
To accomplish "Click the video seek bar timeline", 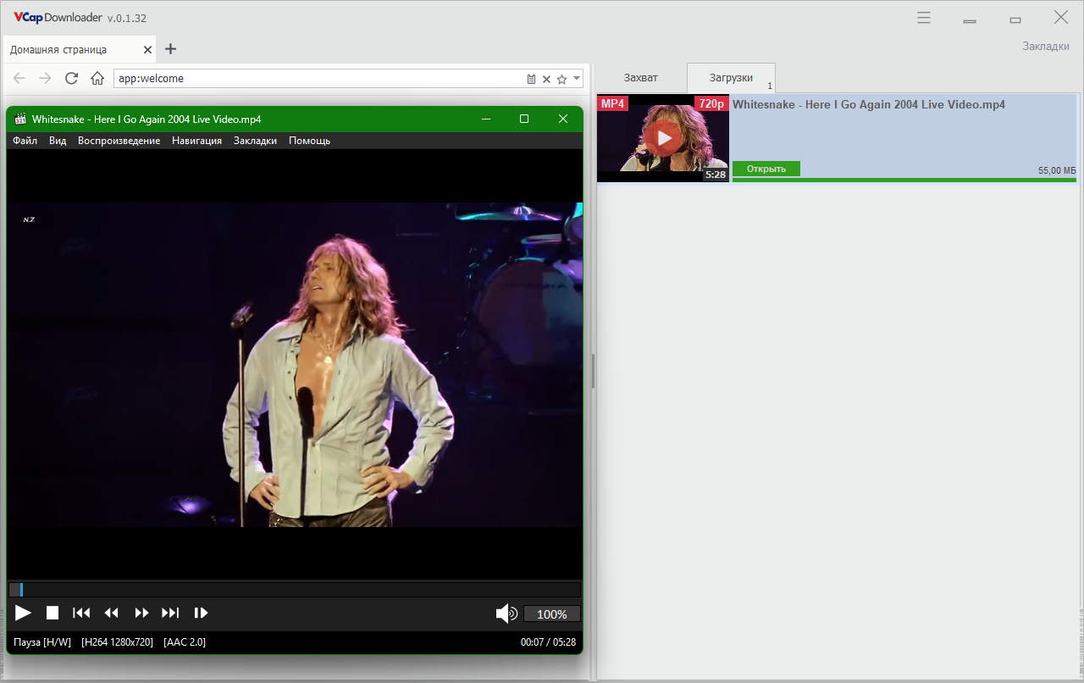I will click(x=295, y=589).
